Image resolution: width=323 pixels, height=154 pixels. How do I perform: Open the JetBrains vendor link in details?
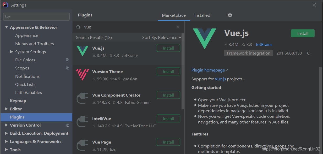264,45
